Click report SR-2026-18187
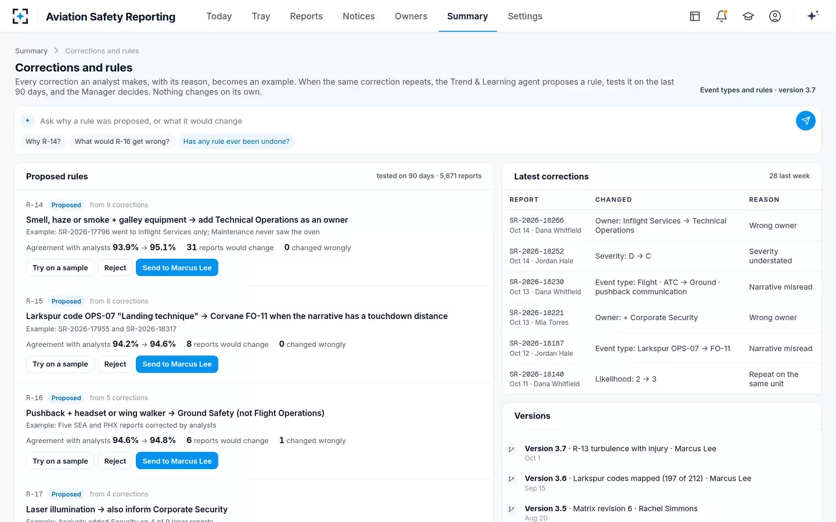836x522 pixels. coord(662,348)
